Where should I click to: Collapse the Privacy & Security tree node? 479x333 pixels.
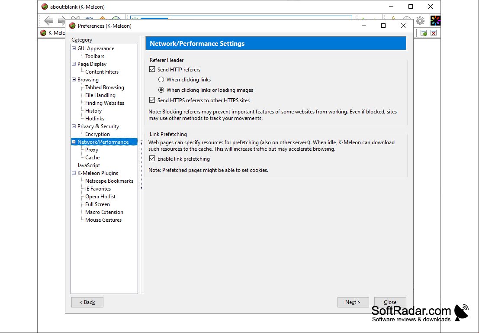click(x=74, y=126)
